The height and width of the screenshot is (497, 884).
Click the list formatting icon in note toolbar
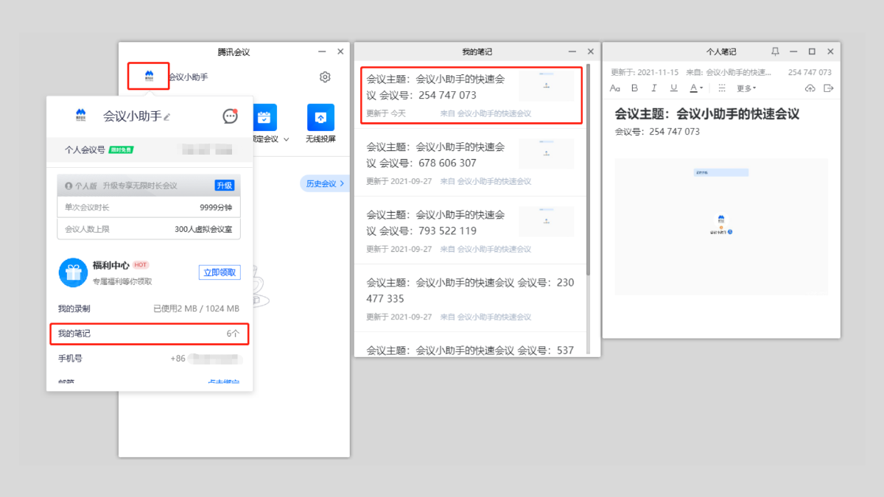point(722,88)
